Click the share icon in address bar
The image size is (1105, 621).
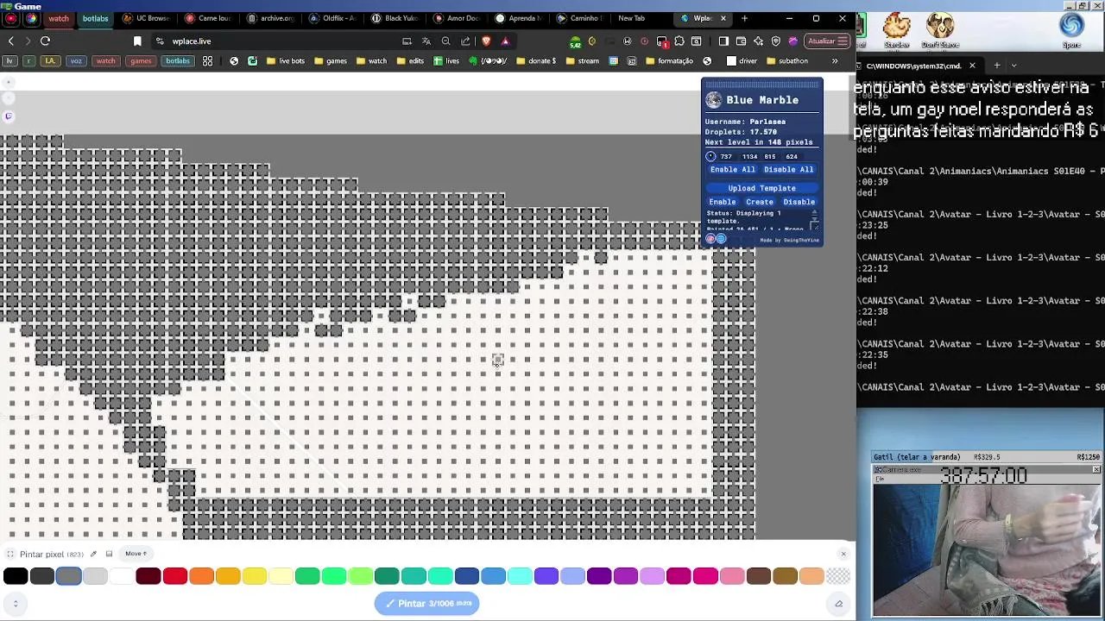pos(466,41)
